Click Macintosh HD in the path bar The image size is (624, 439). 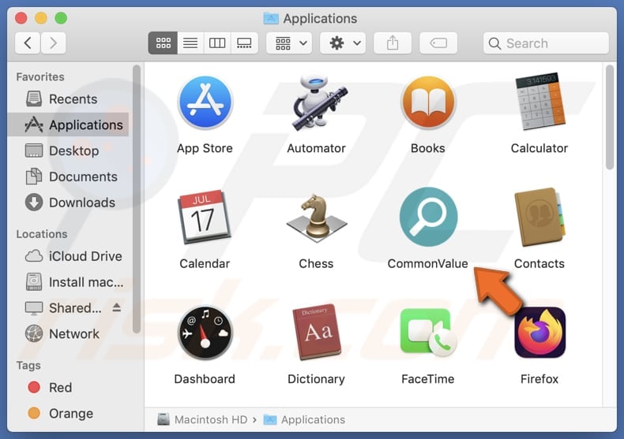click(x=202, y=419)
